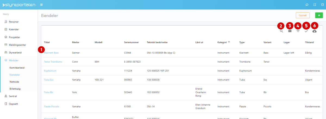
Task: Click the Sentral organization icon
Action: [x=6, y=96]
